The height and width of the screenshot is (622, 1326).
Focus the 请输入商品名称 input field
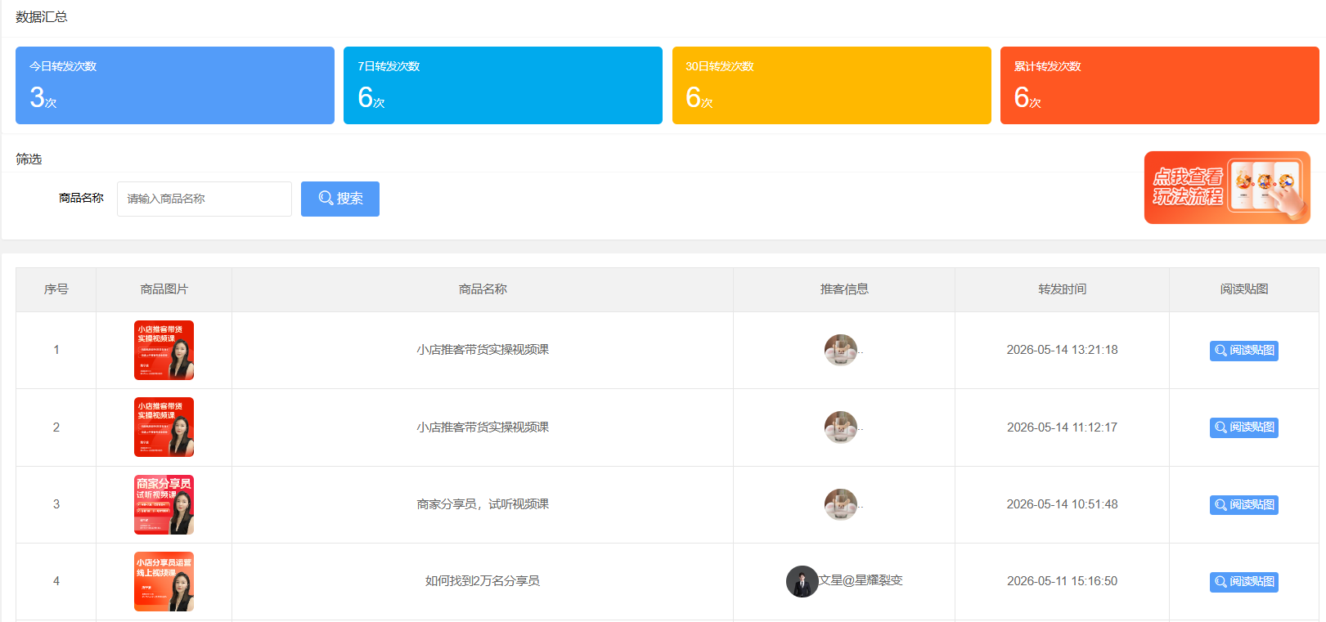click(x=205, y=199)
